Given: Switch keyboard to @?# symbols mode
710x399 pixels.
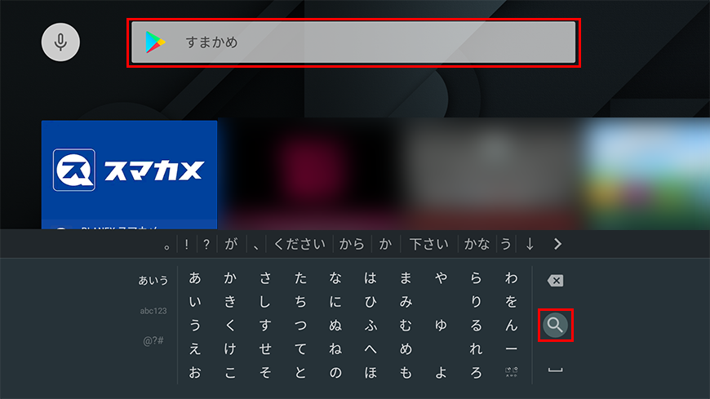Looking at the screenshot, I should click(x=153, y=340).
